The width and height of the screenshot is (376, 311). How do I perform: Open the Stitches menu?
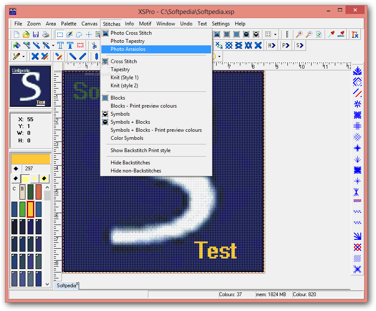click(111, 24)
